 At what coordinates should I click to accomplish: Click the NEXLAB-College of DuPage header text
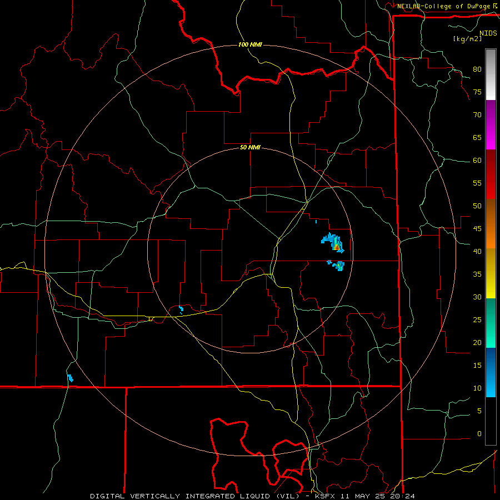(443, 6)
